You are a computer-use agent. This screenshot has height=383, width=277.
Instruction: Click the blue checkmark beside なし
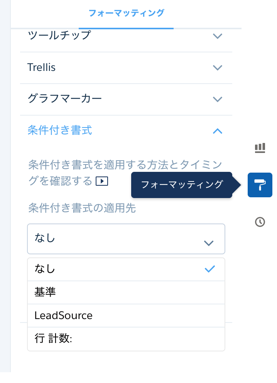[209, 269]
